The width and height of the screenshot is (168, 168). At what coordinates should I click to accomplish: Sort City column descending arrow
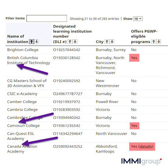pyautogui.click(x=112, y=42)
